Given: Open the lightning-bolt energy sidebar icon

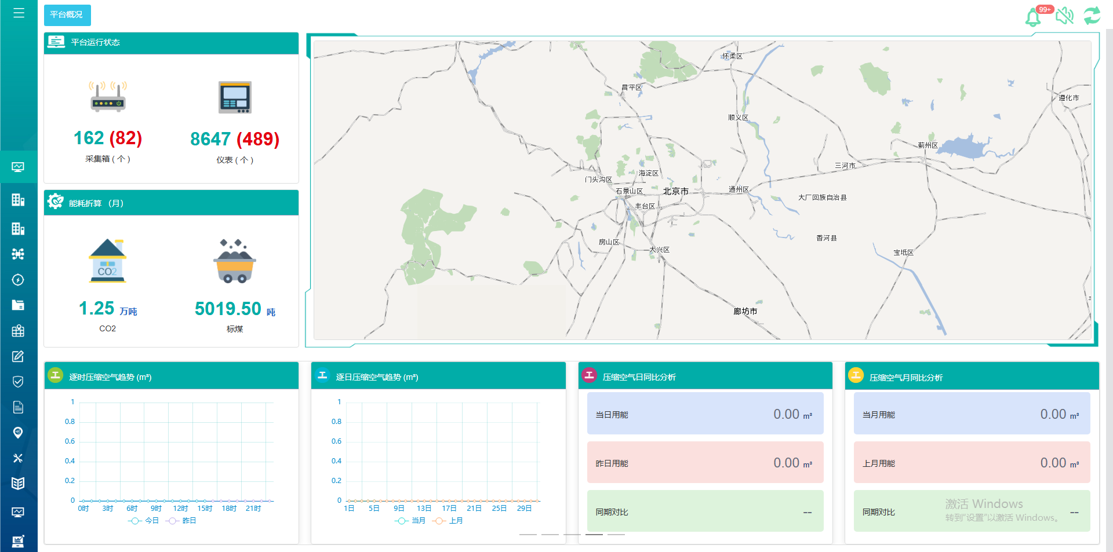Looking at the screenshot, I should click(x=18, y=280).
